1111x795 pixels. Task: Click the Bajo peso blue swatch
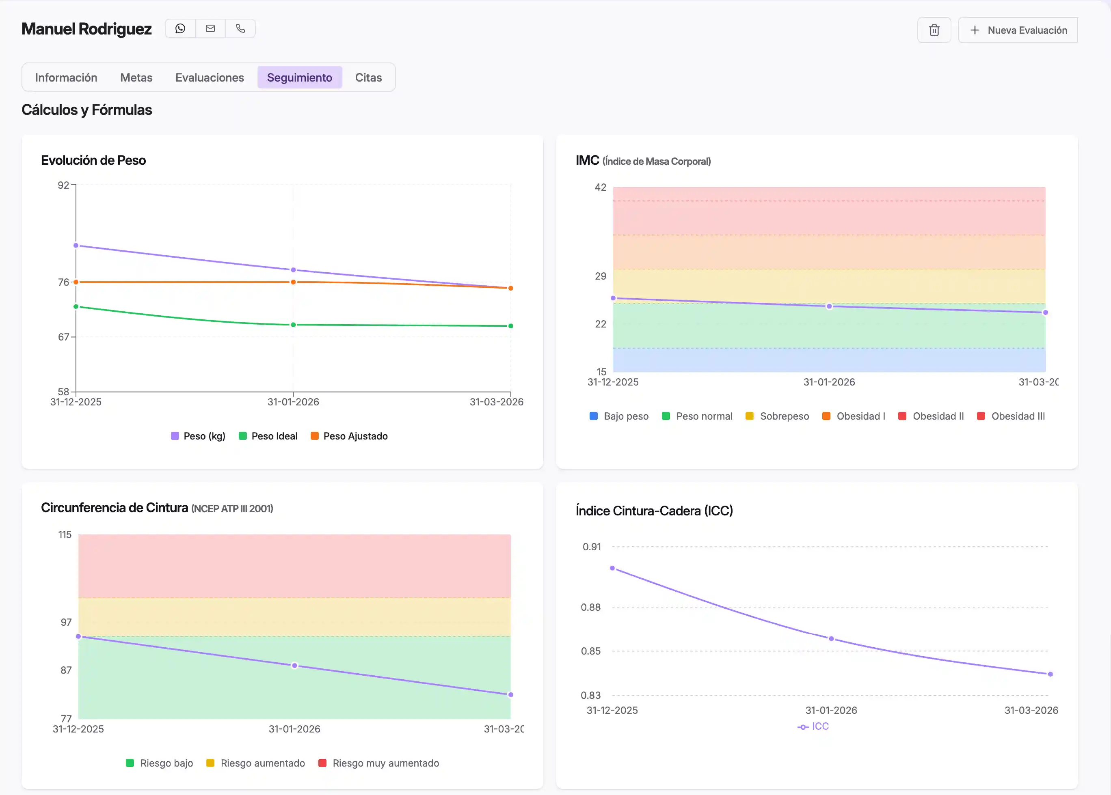point(593,416)
